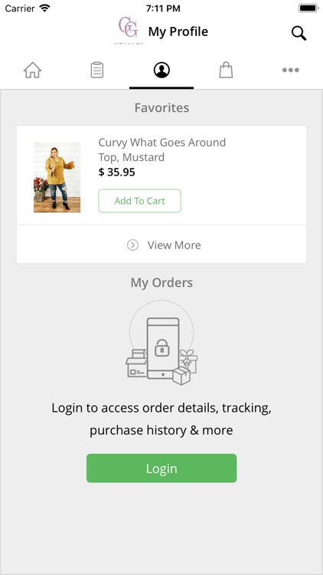The image size is (323, 575).
Task: Click the Add To Cart button
Action: 139,201
